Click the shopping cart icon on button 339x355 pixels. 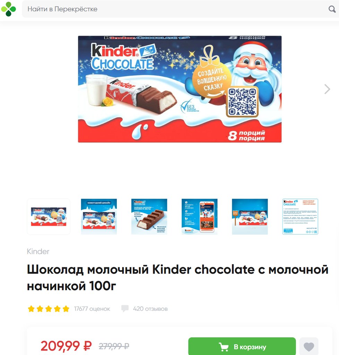(224, 347)
